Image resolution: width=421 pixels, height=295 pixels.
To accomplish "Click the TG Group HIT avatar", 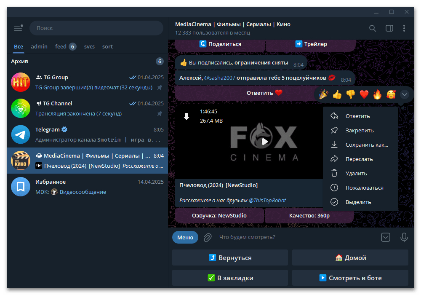I will 21,82.
